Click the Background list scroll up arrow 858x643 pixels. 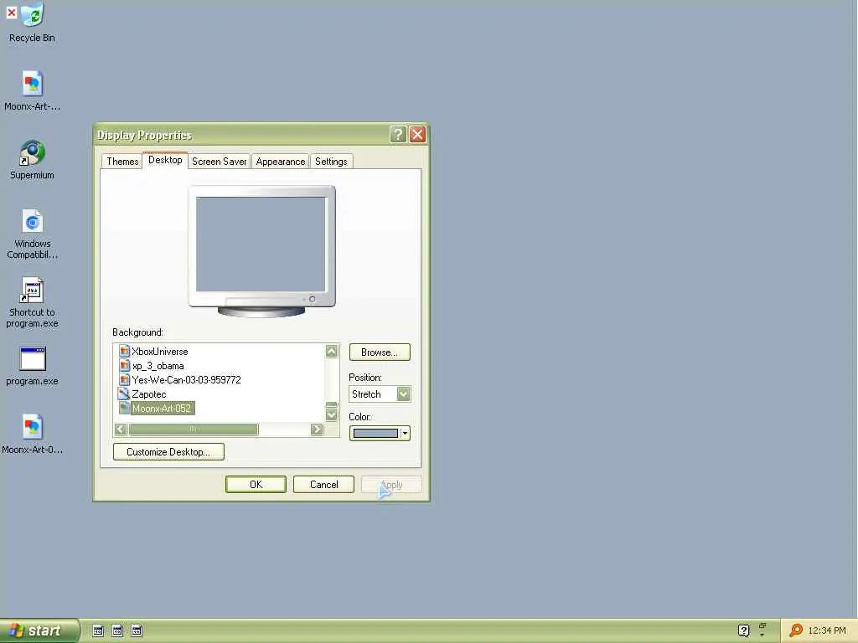tap(332, 351)
